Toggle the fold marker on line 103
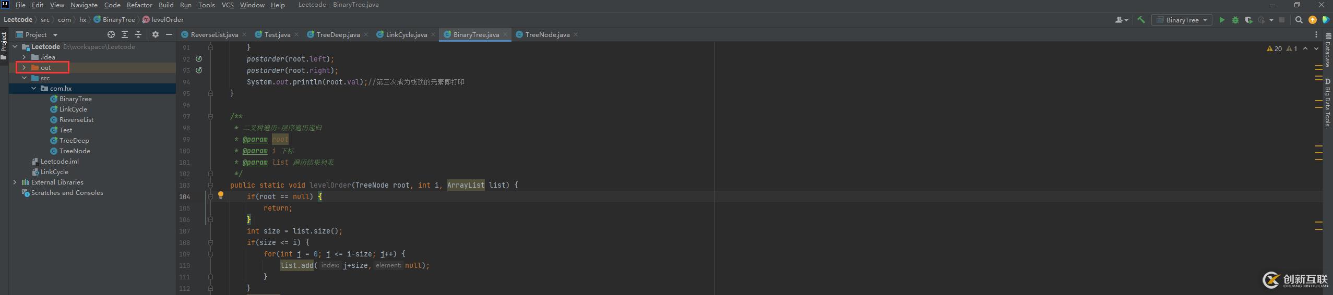1333x295 pixels. [210, 185]
